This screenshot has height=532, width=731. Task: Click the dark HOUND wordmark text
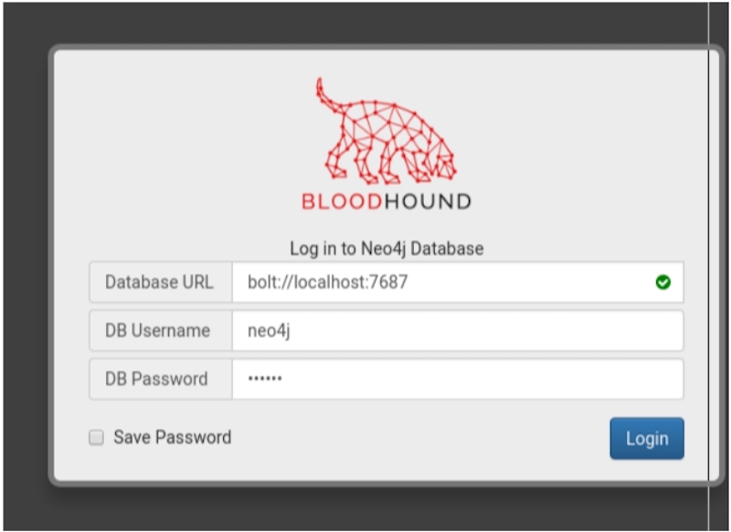click(x=427, y=202)
